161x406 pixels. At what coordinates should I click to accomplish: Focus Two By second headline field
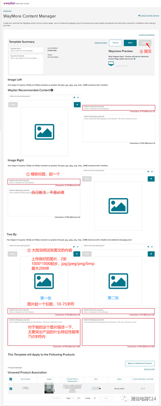tap(119, 311)
